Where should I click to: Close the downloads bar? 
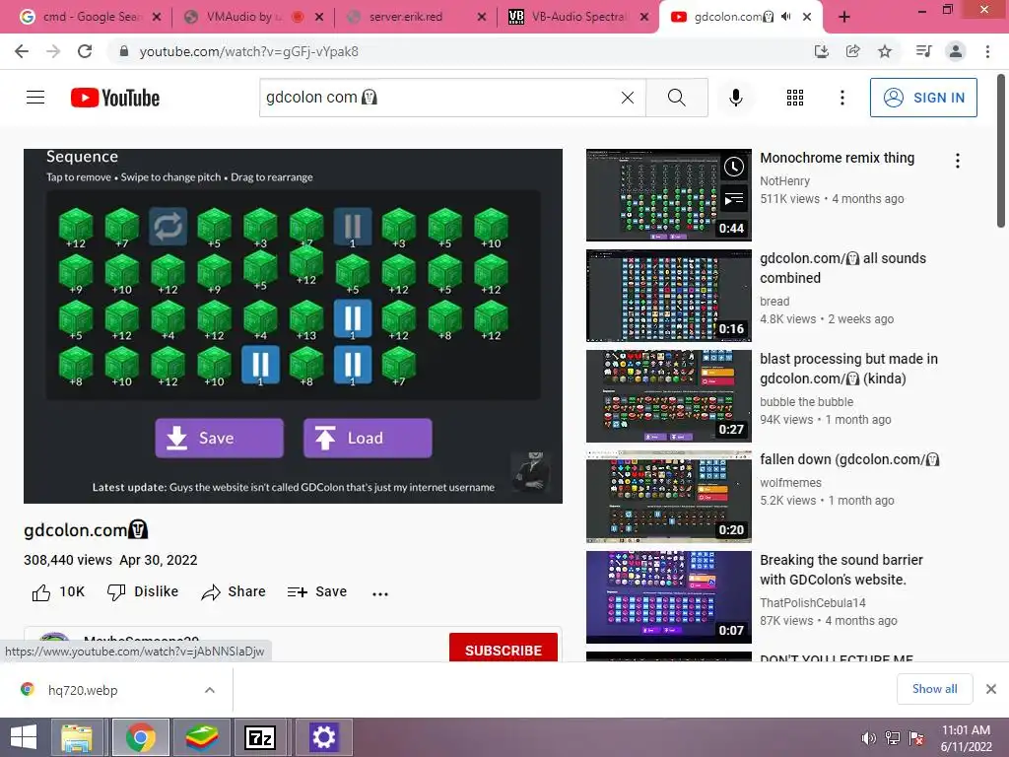[x=991, y=689]
